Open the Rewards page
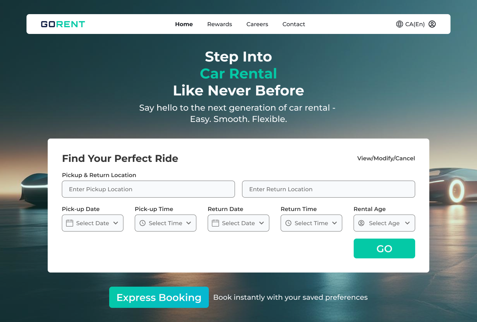Screen dimensions: 477x322 219,24
